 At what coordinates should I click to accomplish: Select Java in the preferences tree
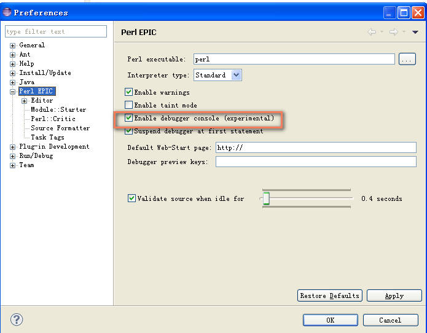tap(26, 82)
